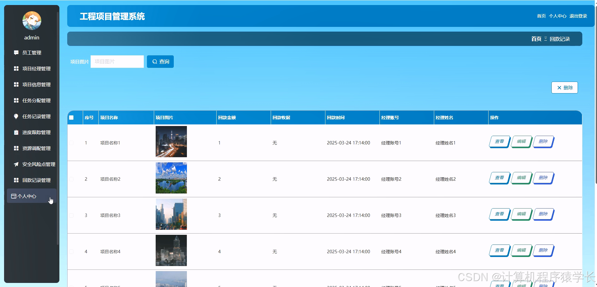Viewport: 597px width, 287px height.
Task: Click 编辑 for 项目名称2
Action: (521, 178)
